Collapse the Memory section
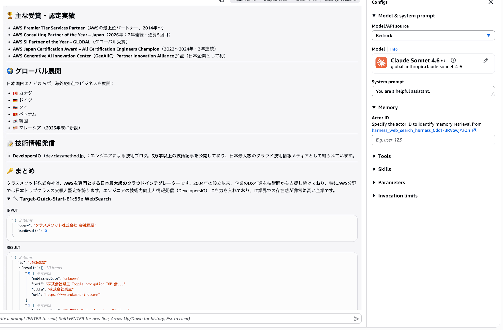The image size is (503, 330). pyautogui.click(x=374, y=107)
